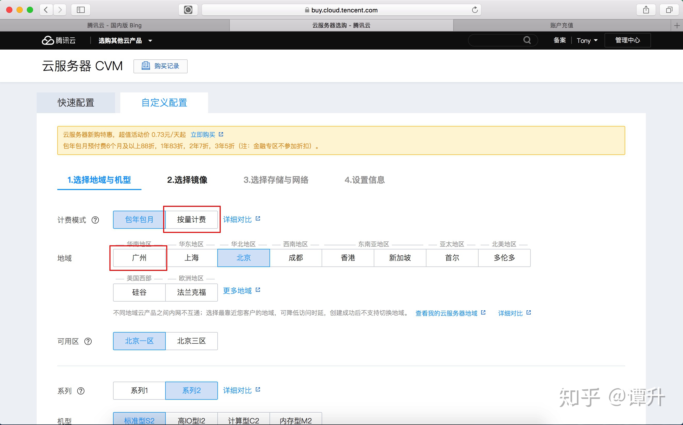The image size is (683, 425).
Task: Open the Tony account dropdown
Action: pyautogui.click(x=587, y=41)
